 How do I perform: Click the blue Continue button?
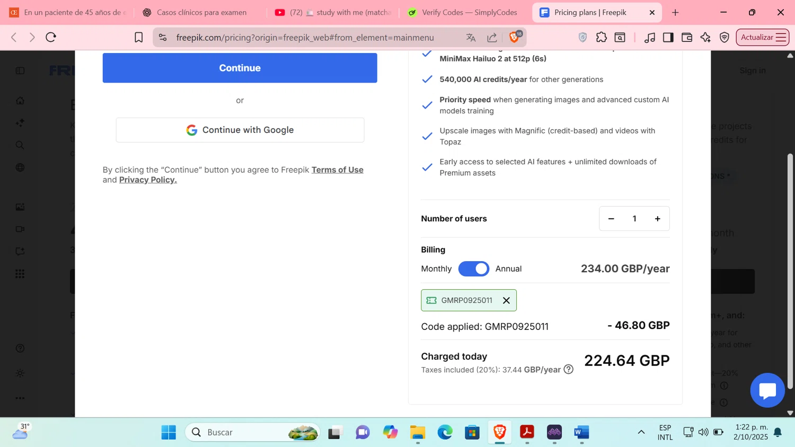point(240,68)
